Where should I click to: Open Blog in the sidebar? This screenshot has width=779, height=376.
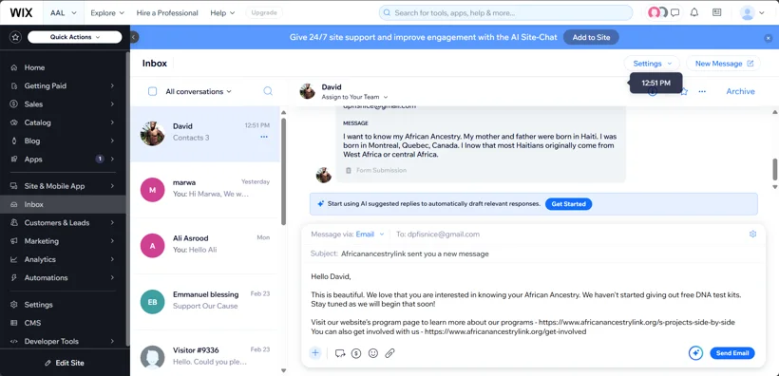point(64,141)
